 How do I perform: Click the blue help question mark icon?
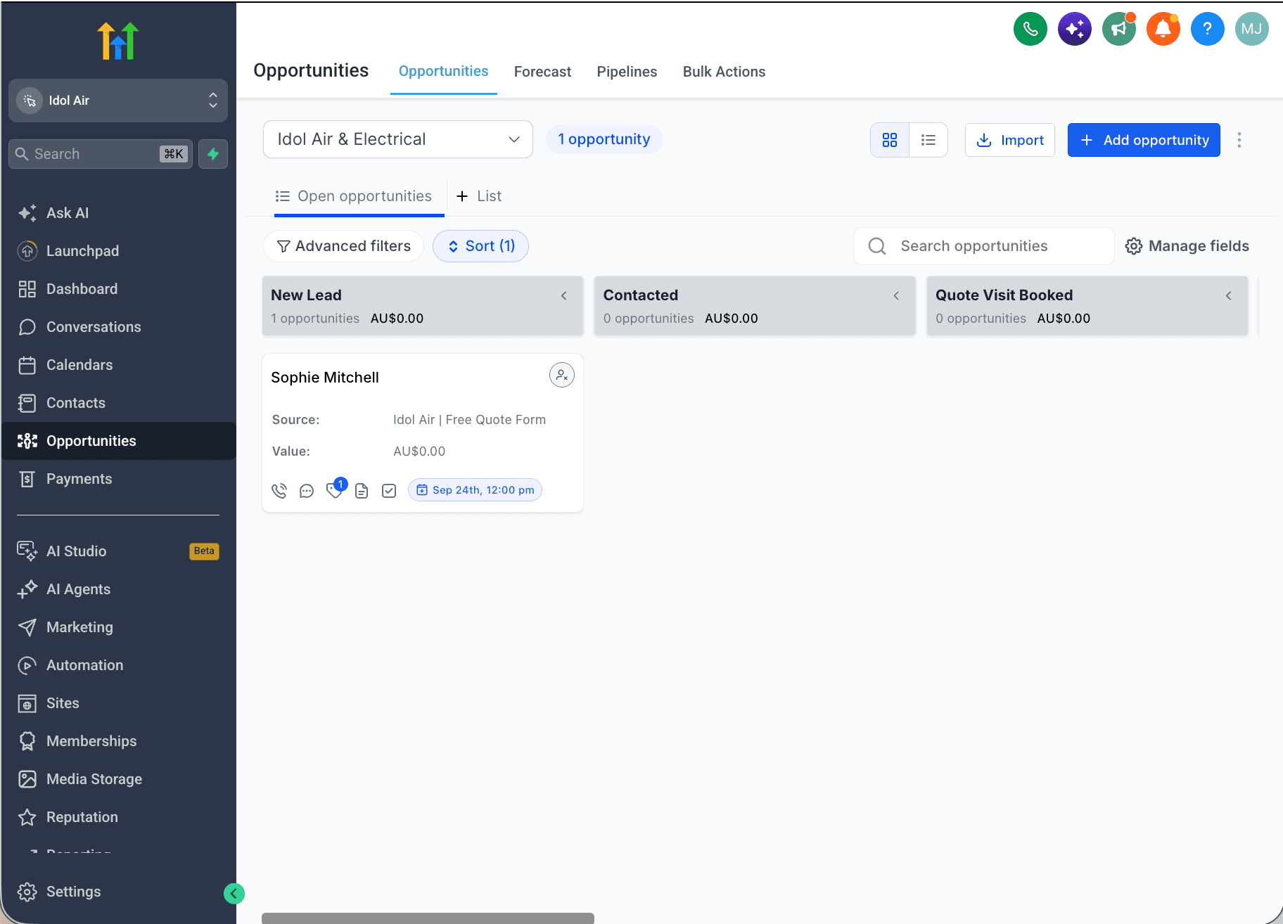(x=1207, y=29)
